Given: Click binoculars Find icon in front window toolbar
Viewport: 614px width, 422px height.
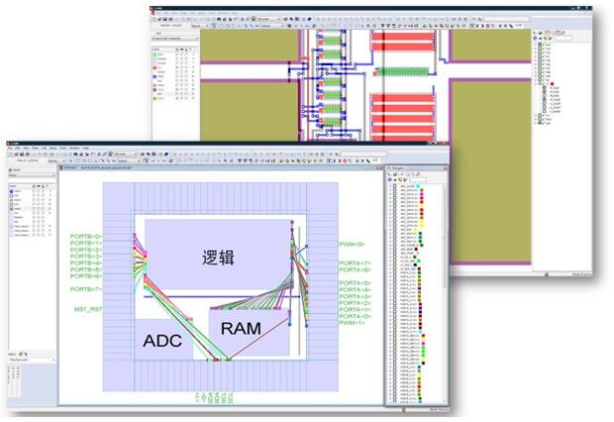Looking at the screenshot, I should 75,154.
